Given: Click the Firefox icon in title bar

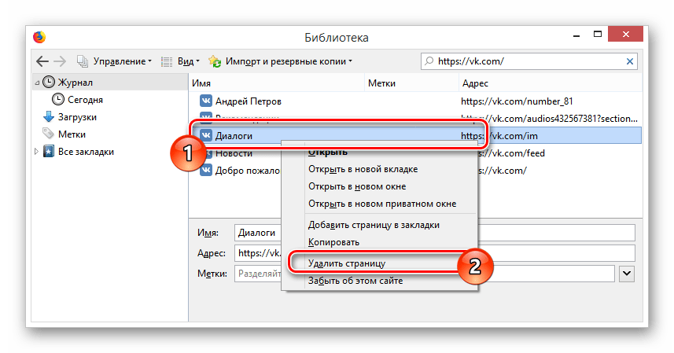Looking at the screenshot, I should click(x=39, y=37).
